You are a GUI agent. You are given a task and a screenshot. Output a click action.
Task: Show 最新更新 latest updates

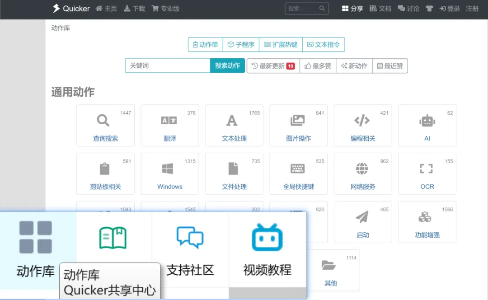coord(273,66)
